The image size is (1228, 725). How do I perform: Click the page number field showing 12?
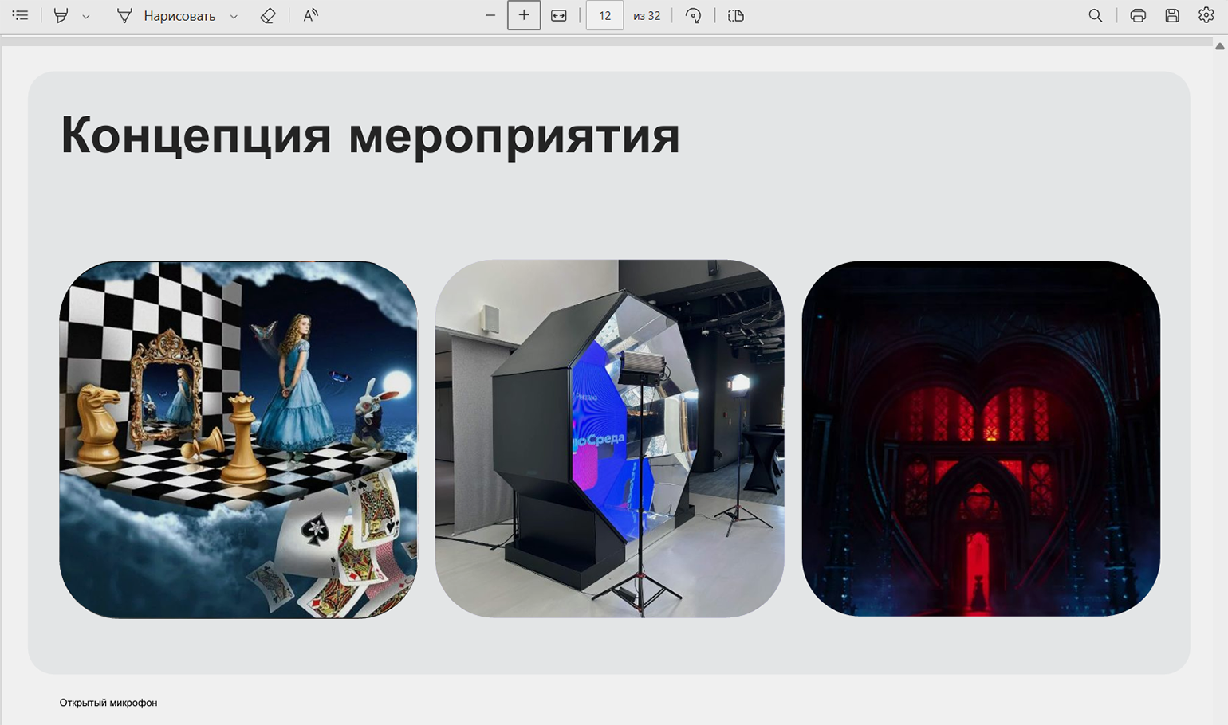point(604,15)
